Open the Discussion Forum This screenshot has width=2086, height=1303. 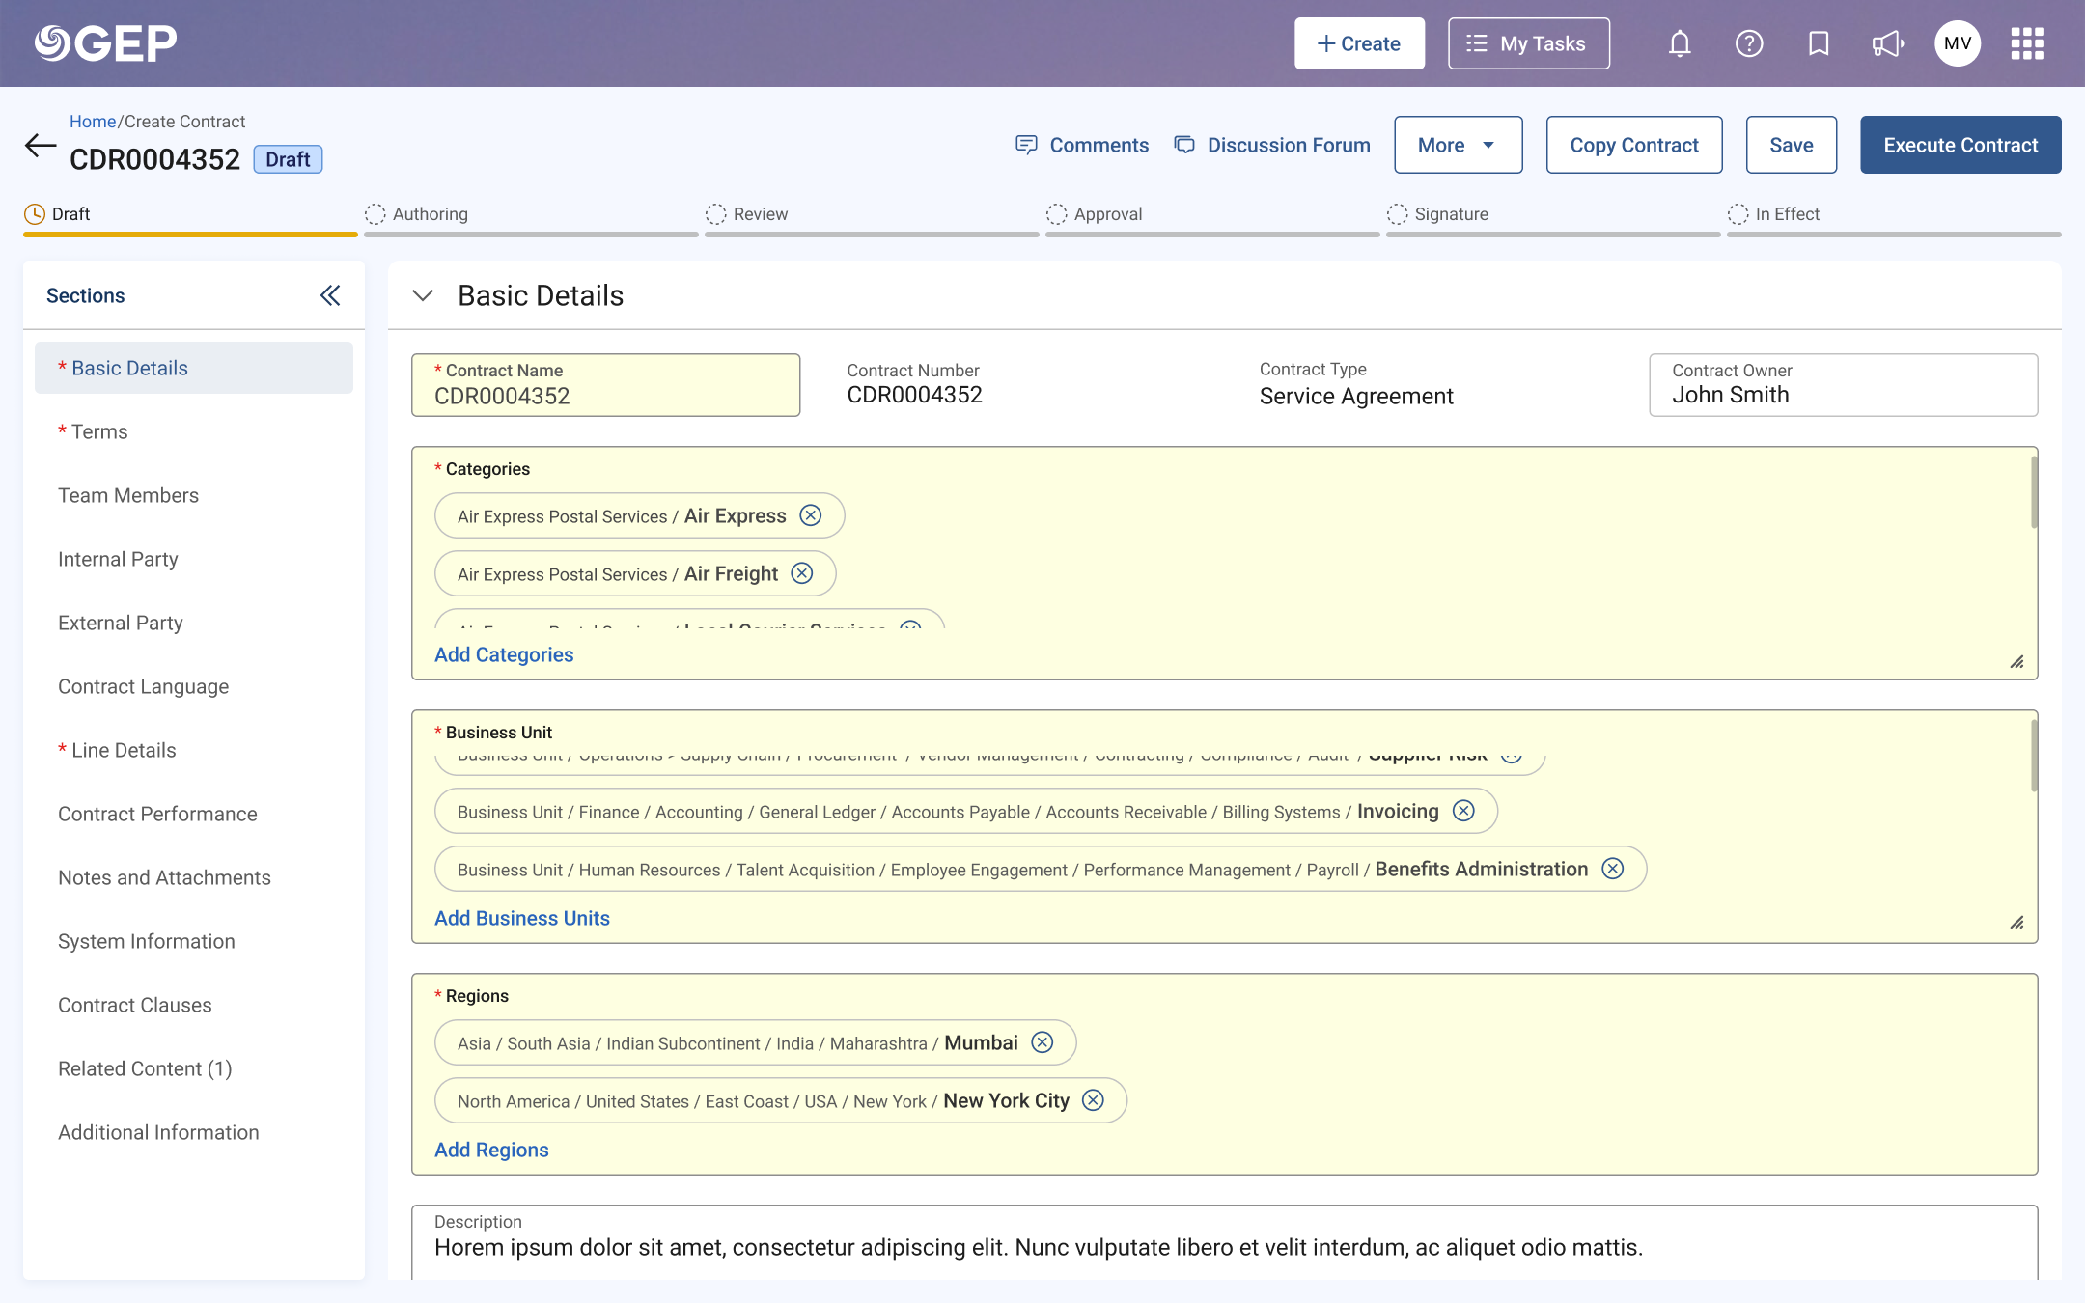point(1272,145)
